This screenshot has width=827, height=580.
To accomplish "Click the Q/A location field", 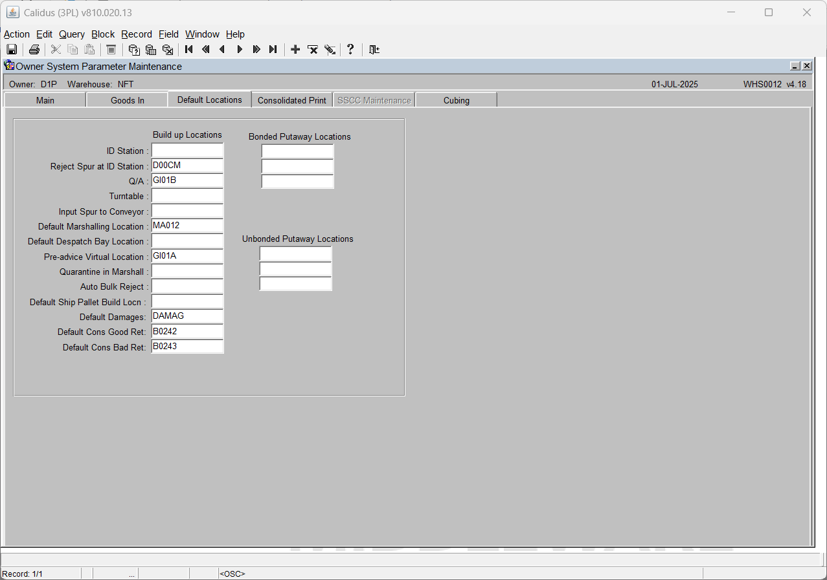I will pos(187,180).
